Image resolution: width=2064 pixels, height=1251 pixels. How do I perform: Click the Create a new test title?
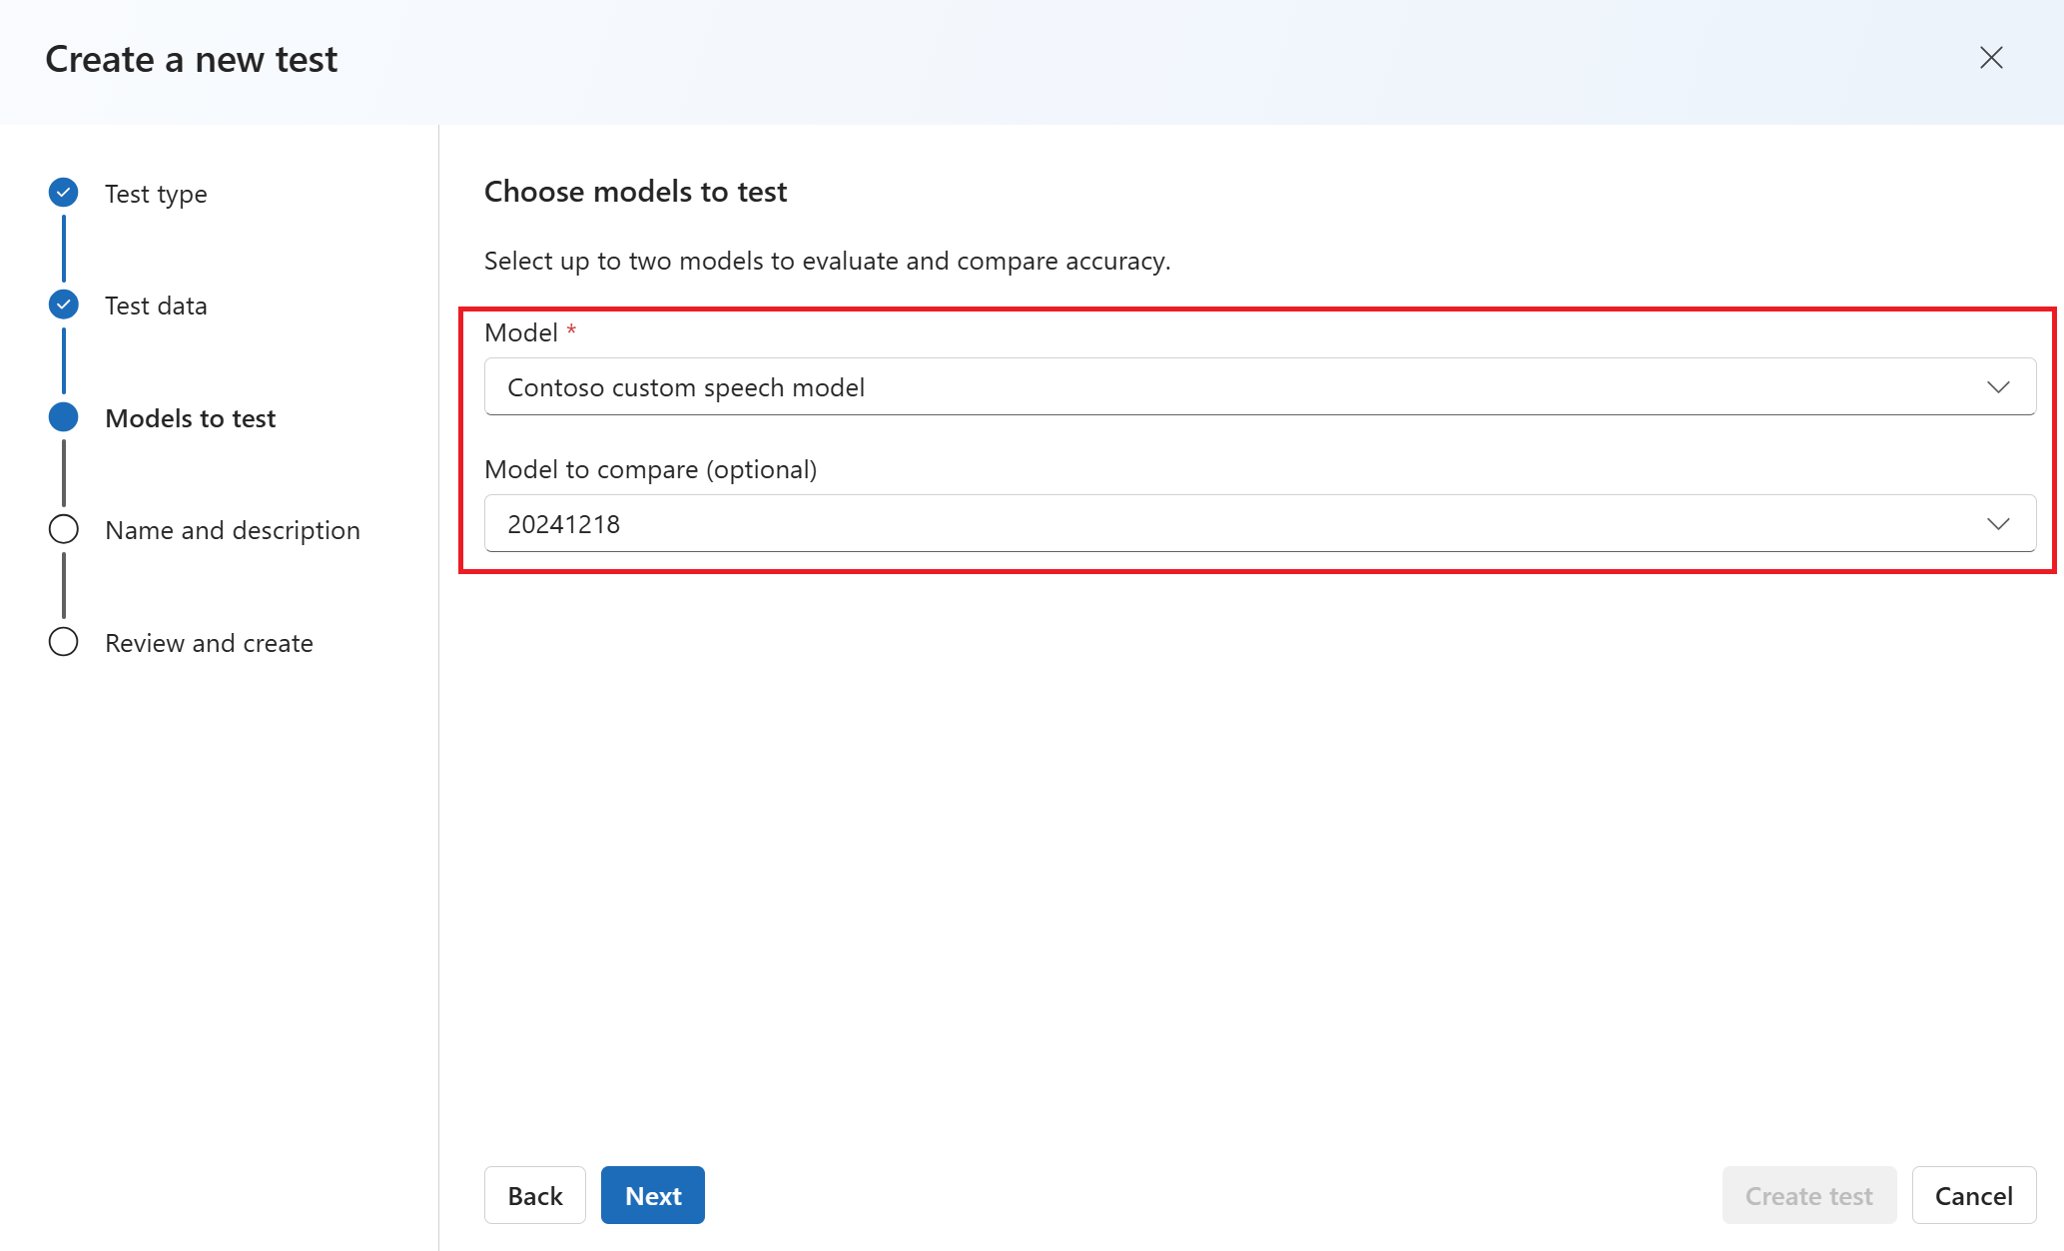coord(192,59)
